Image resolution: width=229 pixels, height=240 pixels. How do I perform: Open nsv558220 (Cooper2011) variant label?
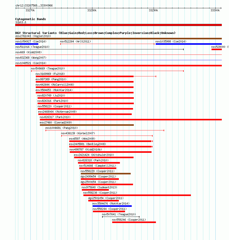55,106
